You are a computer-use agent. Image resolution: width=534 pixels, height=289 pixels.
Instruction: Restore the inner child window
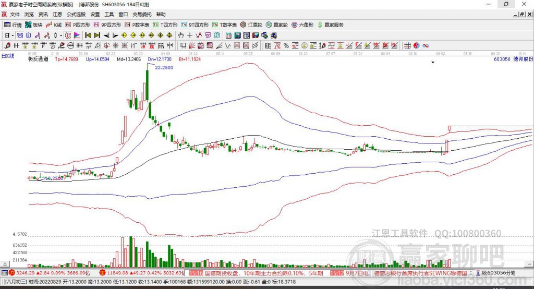pos(522,14)
